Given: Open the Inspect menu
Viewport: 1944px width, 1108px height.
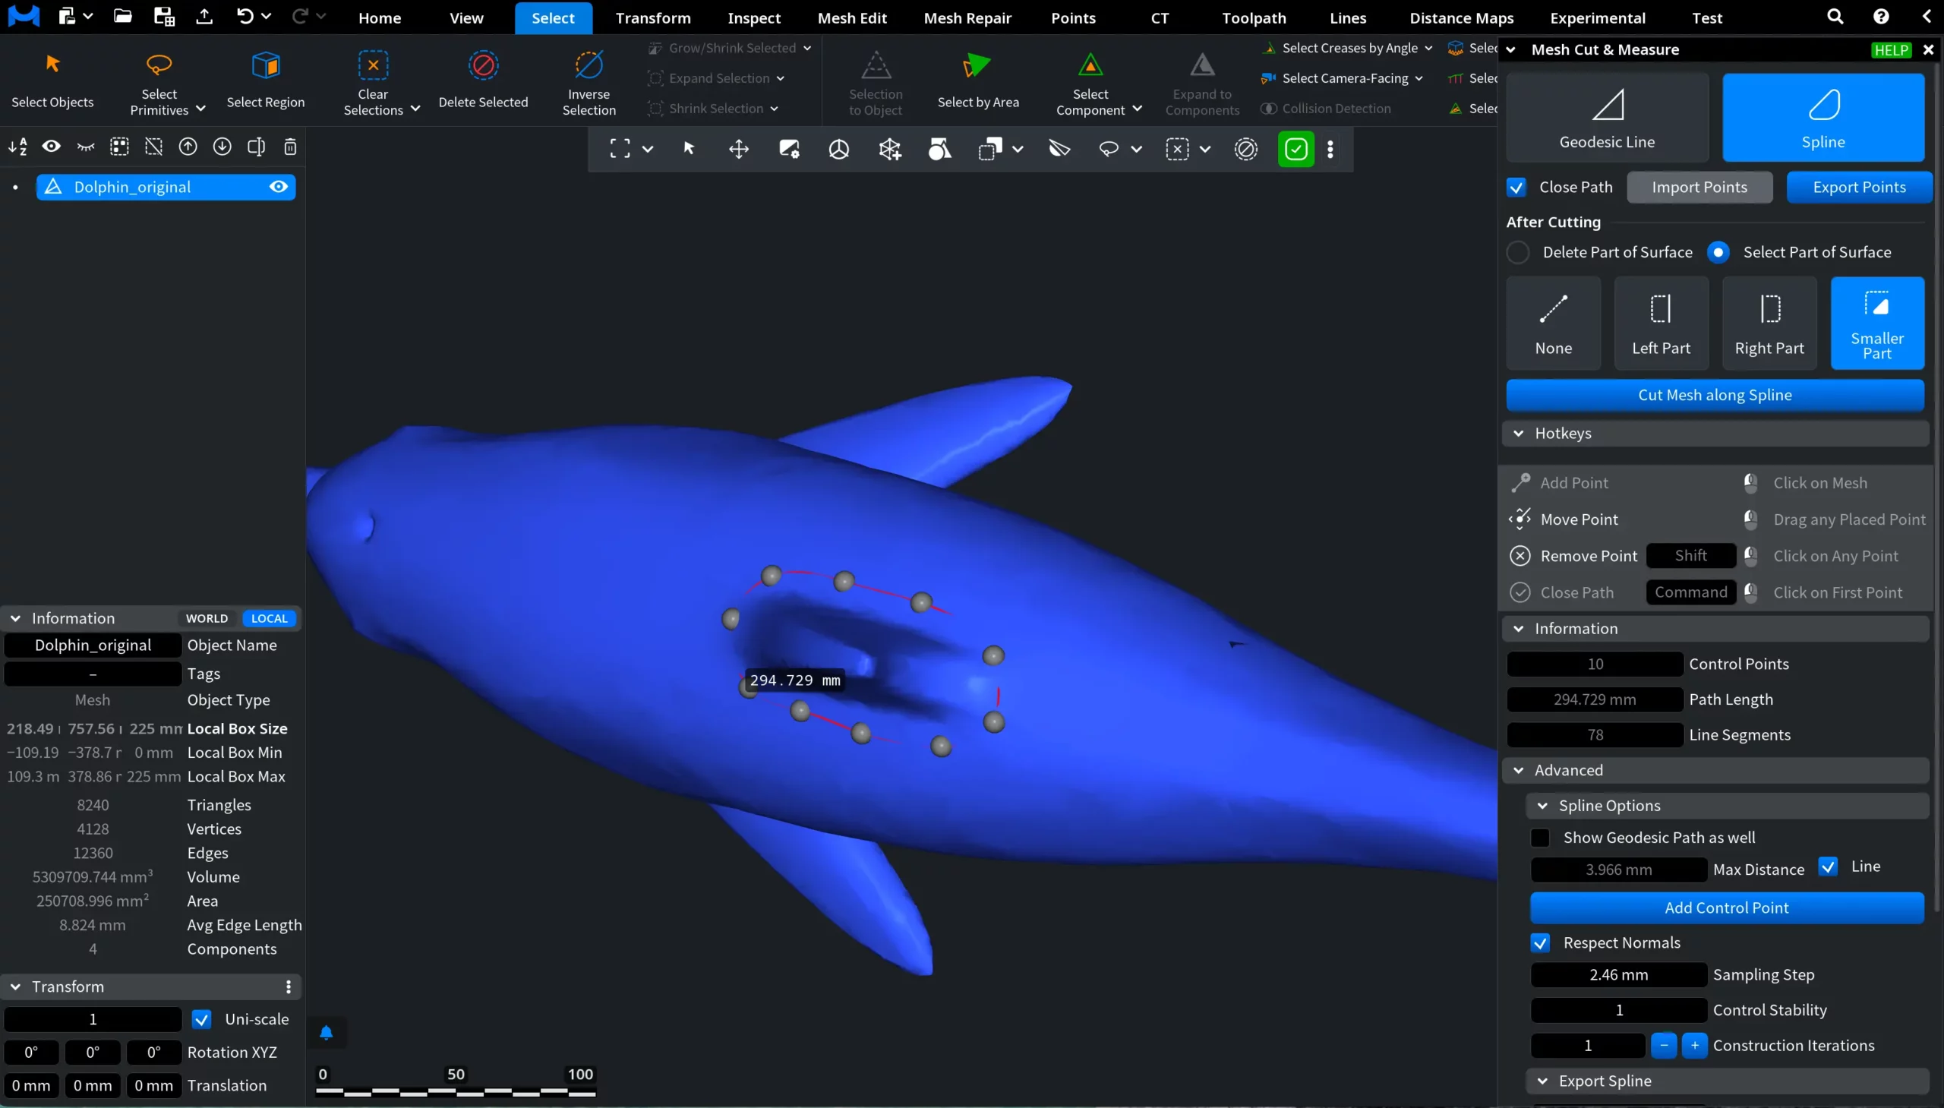Looking at the screenshot, I should 753,17.
